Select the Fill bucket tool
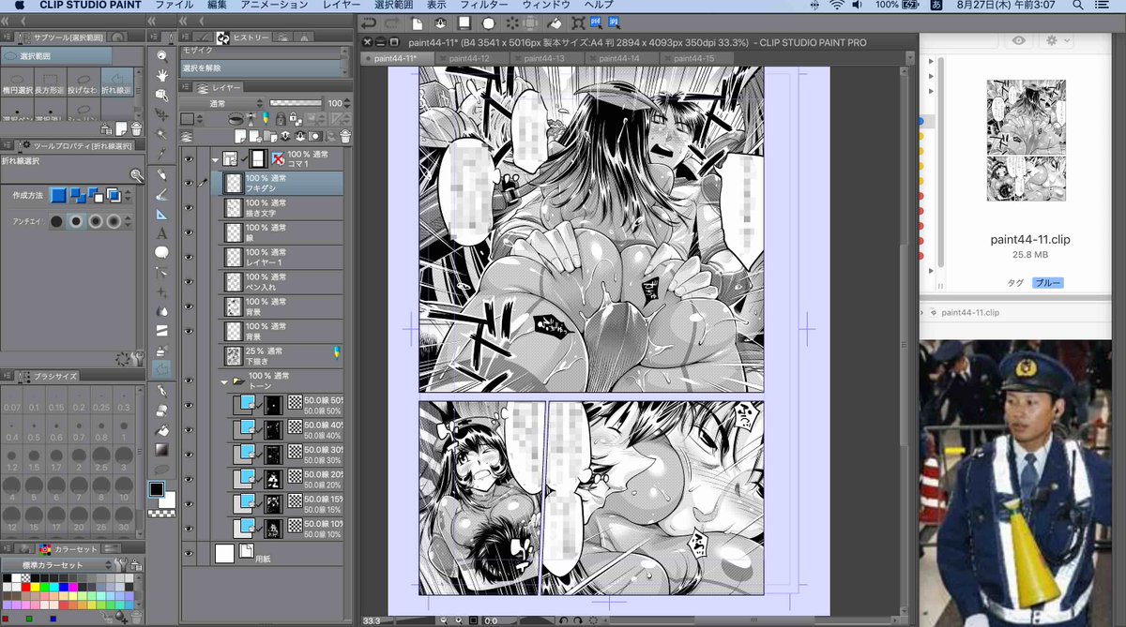This screenshot has height=627, width=1126. (x=161, y=430)
